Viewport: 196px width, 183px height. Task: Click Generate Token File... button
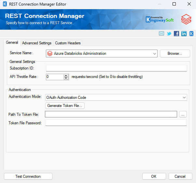pyautogui.click(x=65, y=106)
